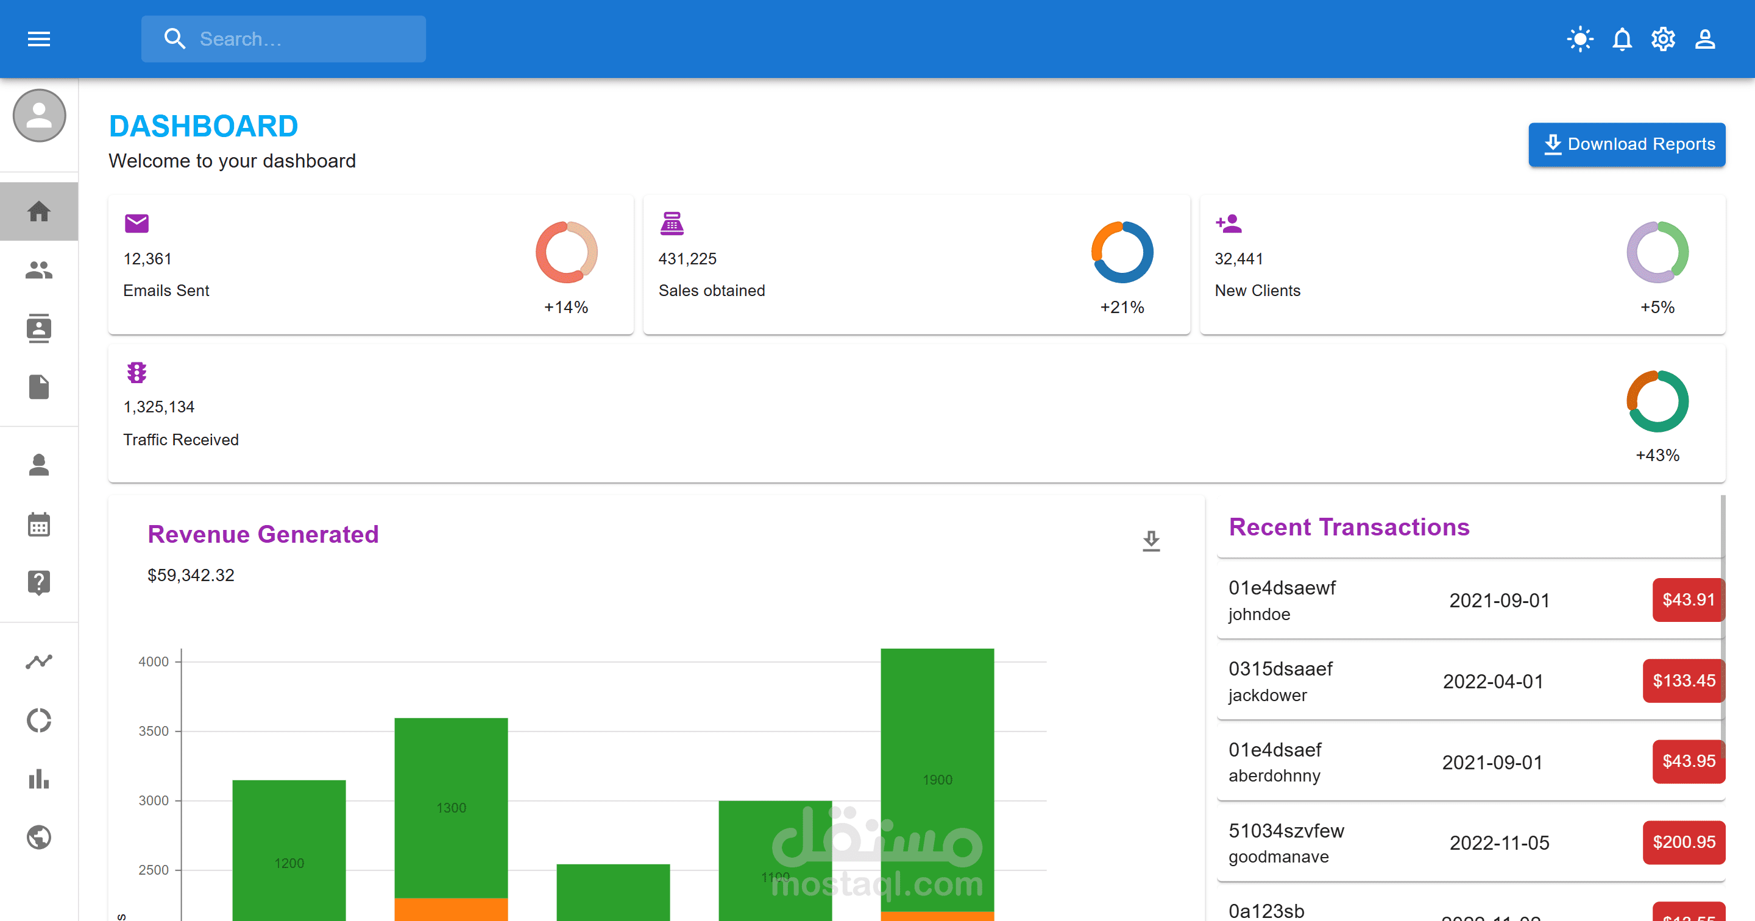Click the 431,225 sales count

tap(687, 259)
